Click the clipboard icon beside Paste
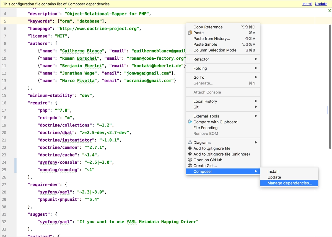 [190, 33]
